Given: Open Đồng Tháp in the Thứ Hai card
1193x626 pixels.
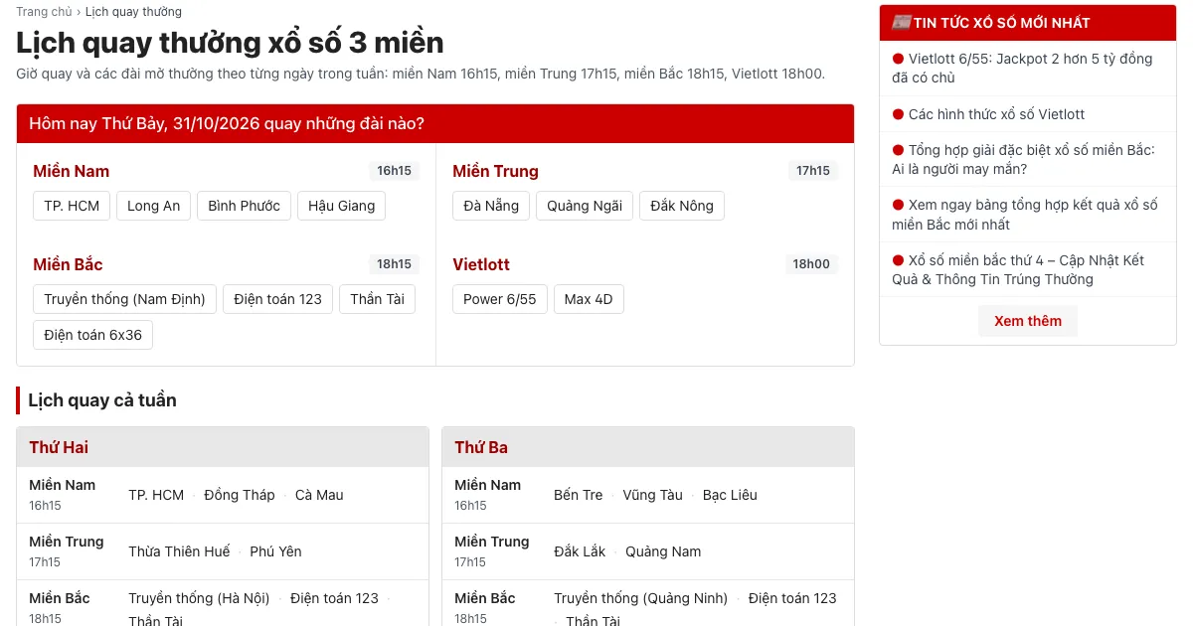Looking at the screenshot, I should tap(240, 495).
